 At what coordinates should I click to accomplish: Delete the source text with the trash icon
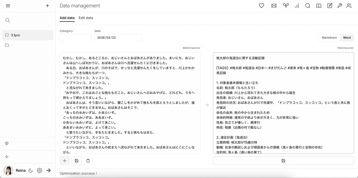(x=88, y=161)
